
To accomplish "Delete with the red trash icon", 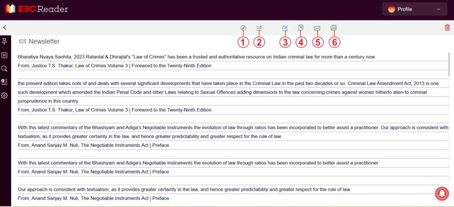I will pos(447,27).
